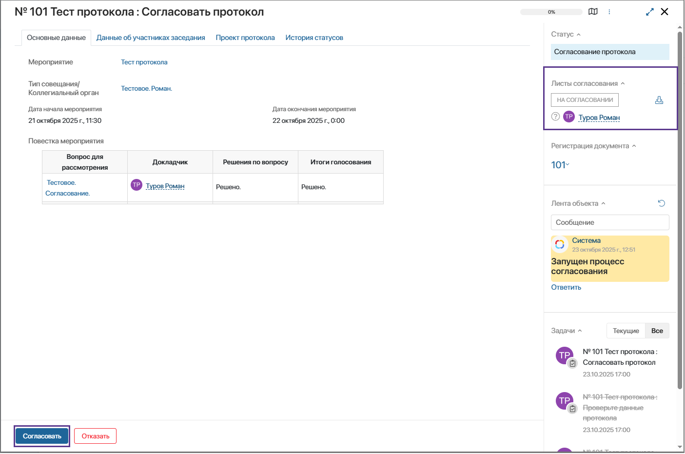This screenshot has width=685, height=454.
Task: Click the red Отказать button
Action: click(x=95, y=436)
